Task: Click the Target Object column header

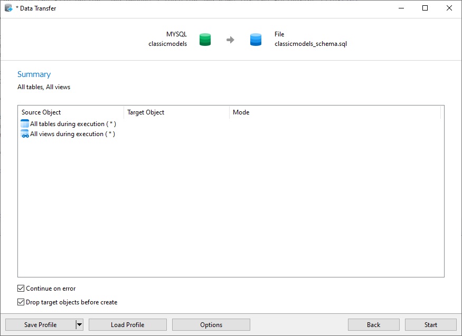Action: pyautogui.click(x=176, y=112)
